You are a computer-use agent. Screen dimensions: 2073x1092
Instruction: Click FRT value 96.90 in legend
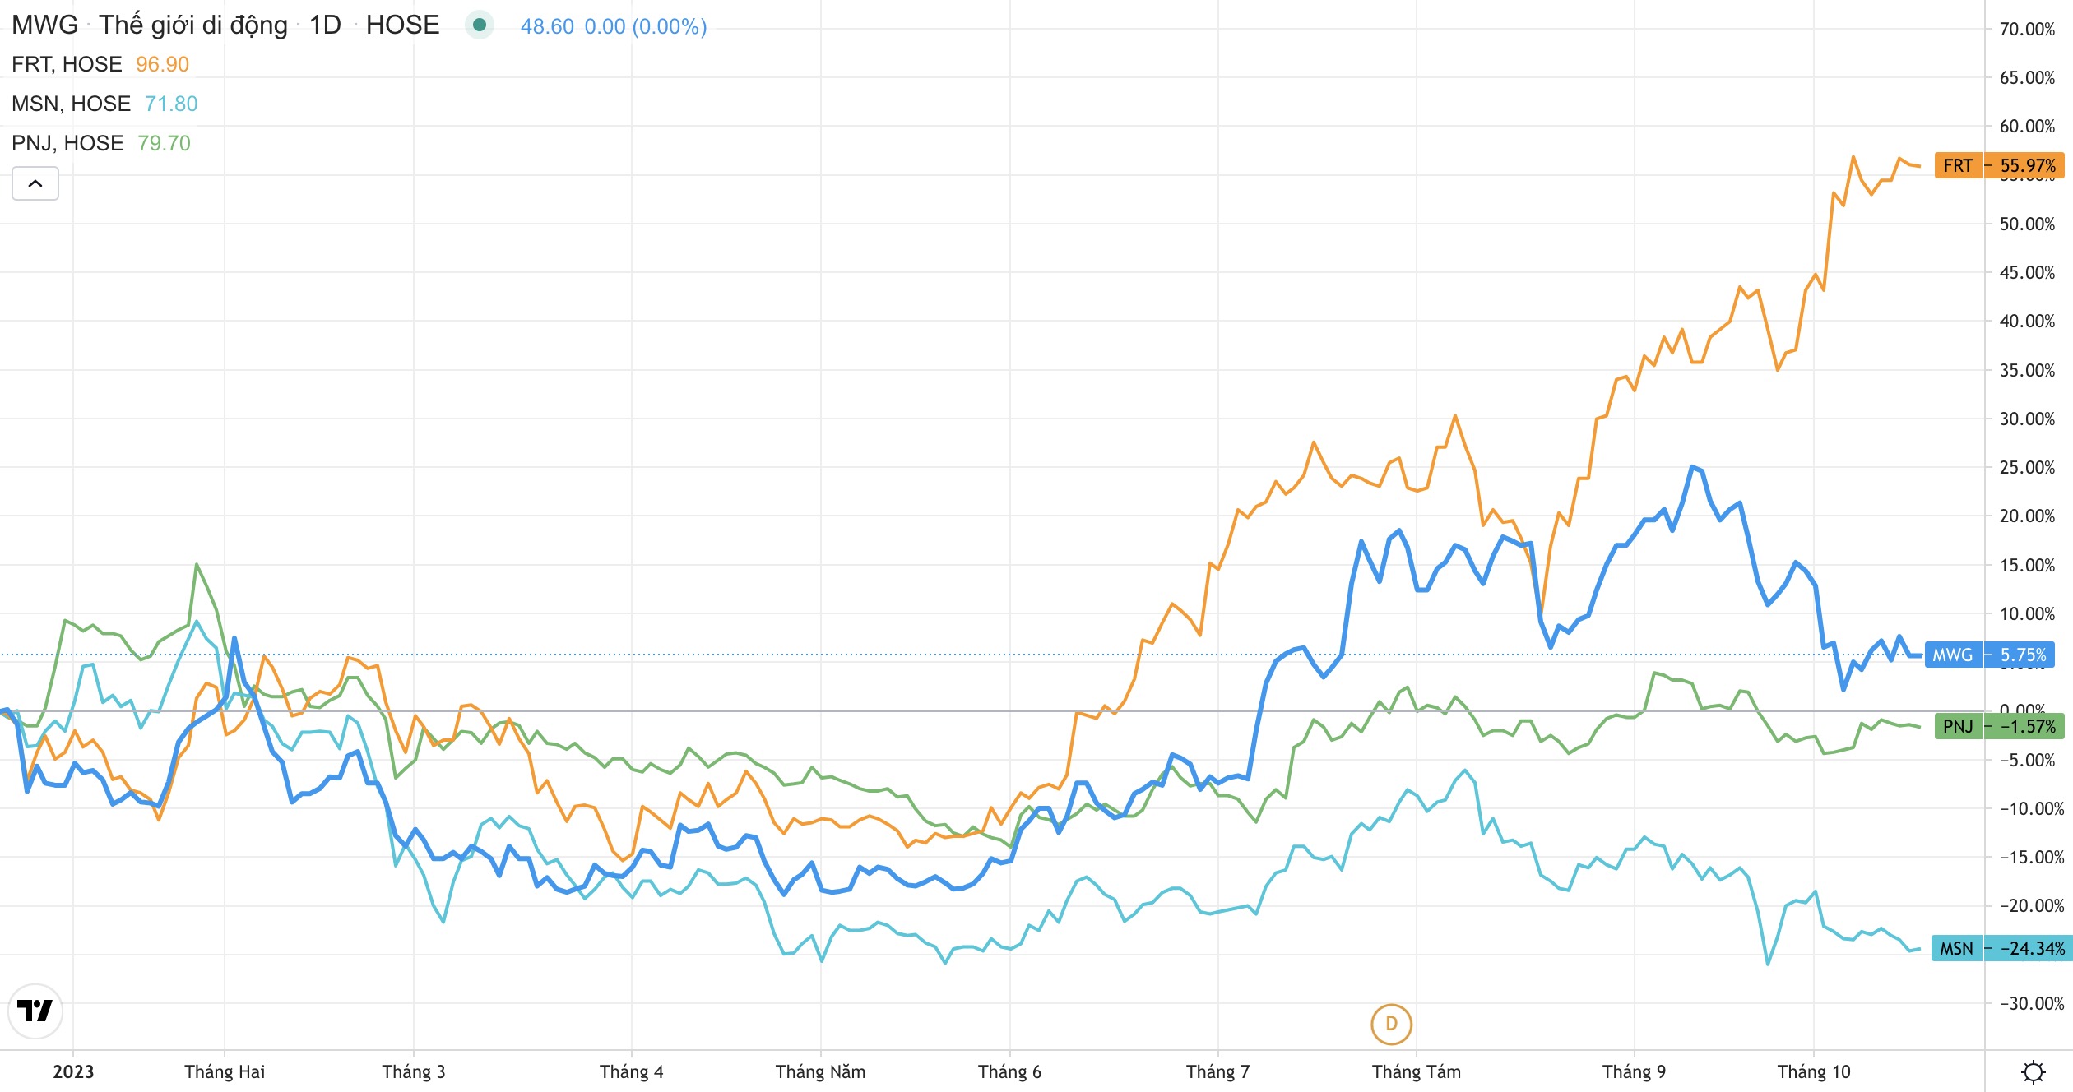coord(162,64)
